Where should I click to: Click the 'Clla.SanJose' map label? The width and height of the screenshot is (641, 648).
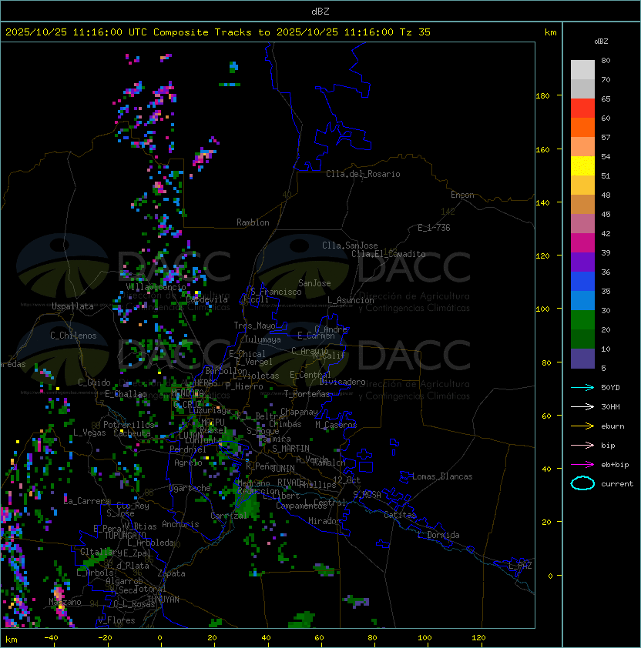[350, 246]
